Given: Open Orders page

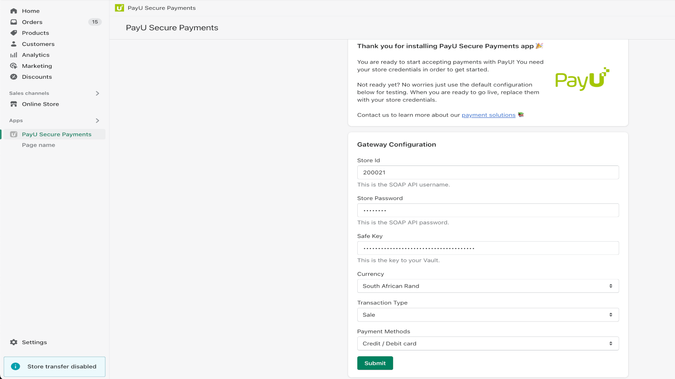Looking at the screenshot, I should (32, 22).
